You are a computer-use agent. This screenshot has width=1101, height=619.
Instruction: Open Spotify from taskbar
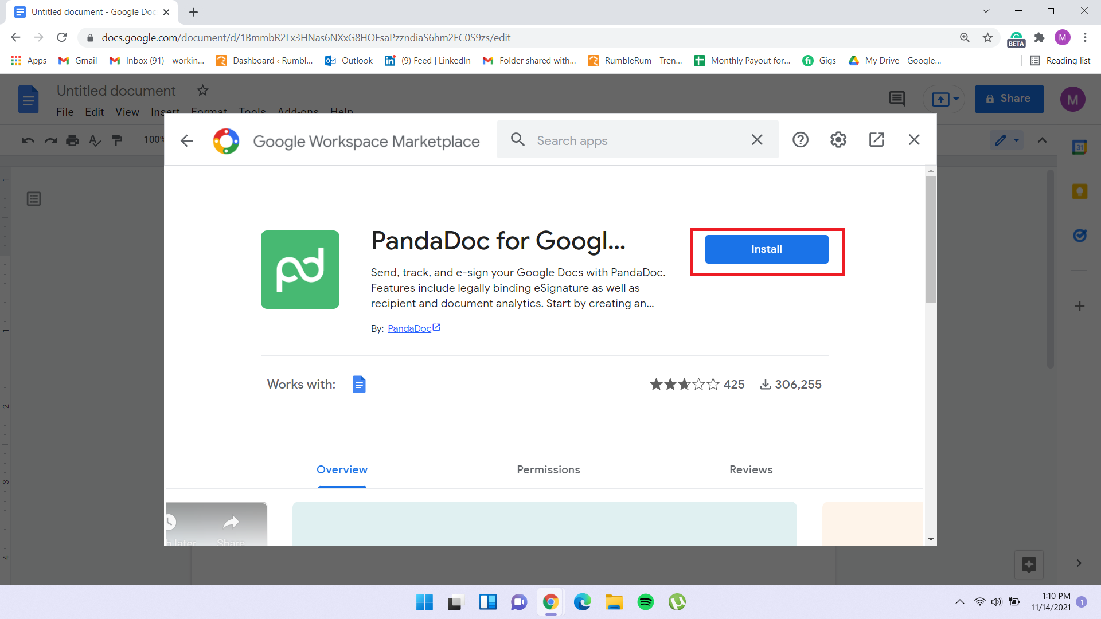[x=645, y=602]
